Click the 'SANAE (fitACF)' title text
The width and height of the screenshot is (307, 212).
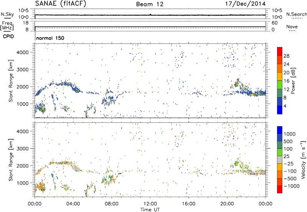tap(61, 4)
